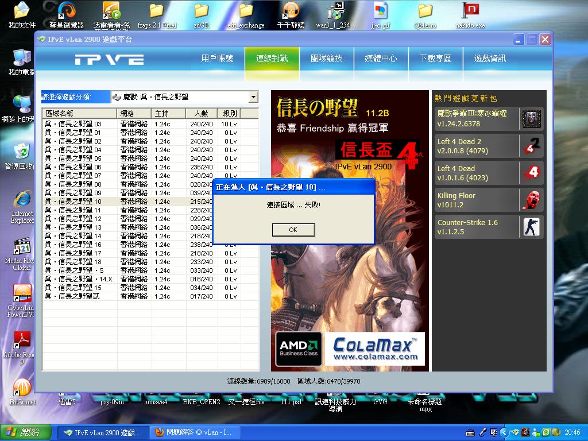
Task: Switch to the 連線對戰 tab
Action: coord(272,59)
